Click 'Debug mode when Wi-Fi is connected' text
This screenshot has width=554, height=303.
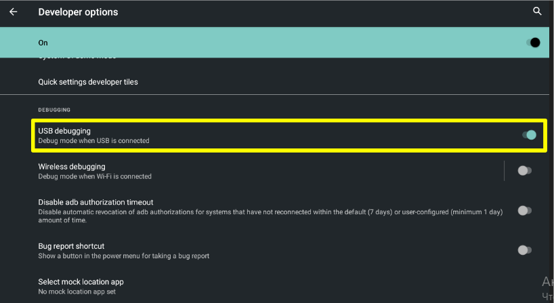coord(95,176)
